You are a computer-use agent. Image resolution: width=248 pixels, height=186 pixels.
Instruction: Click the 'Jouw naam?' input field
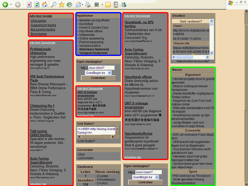(148, 172)
